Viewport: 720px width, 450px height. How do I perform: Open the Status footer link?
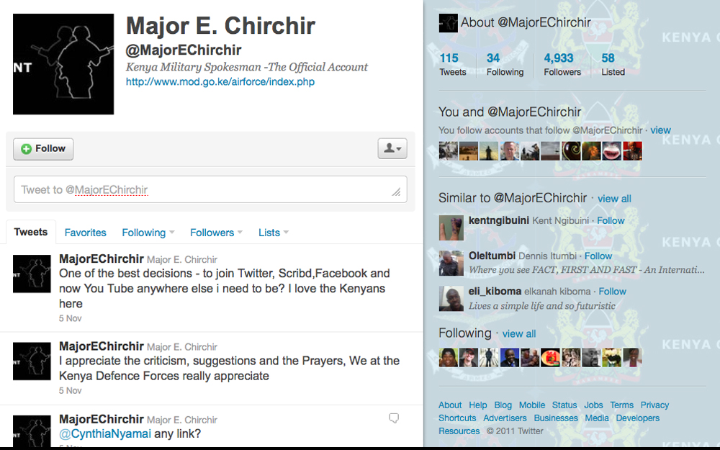coord(564,405)
